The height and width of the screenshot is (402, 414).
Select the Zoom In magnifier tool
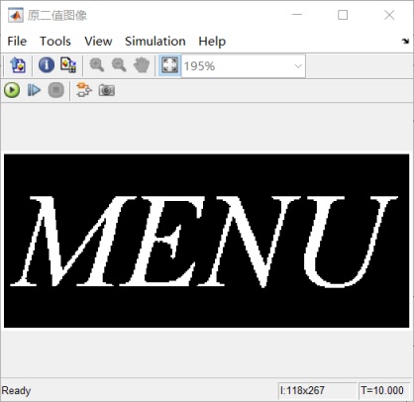97,65
